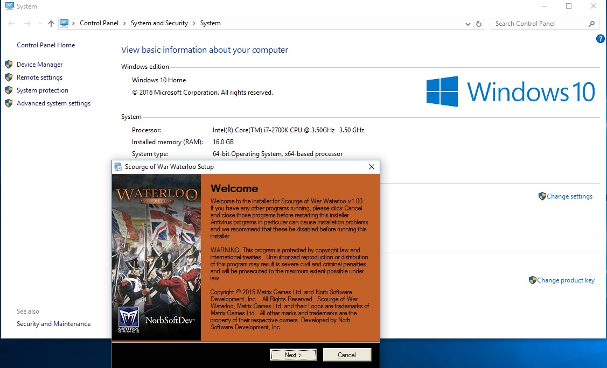The image size is (607, 368).
Task: Expand the chevron after Control Panel breadcrumb
Action: coord(124,23)
